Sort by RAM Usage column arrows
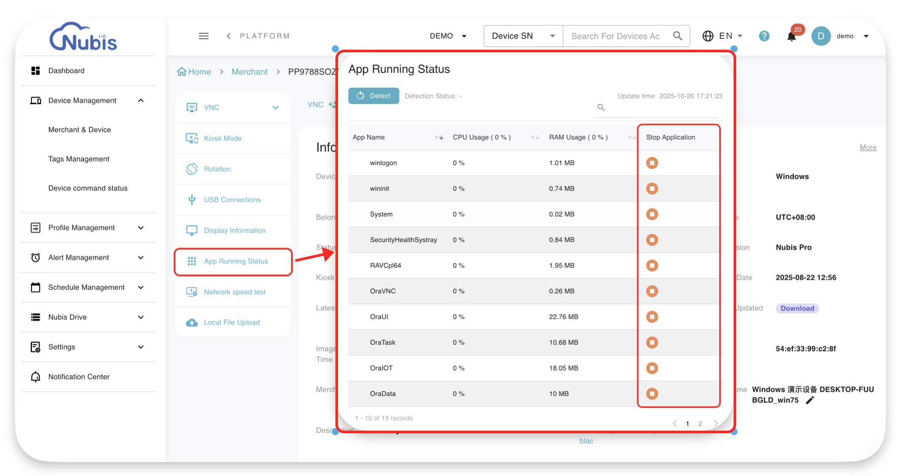Image resolution: width=900 pixels, height=476 pixels. 631,137
